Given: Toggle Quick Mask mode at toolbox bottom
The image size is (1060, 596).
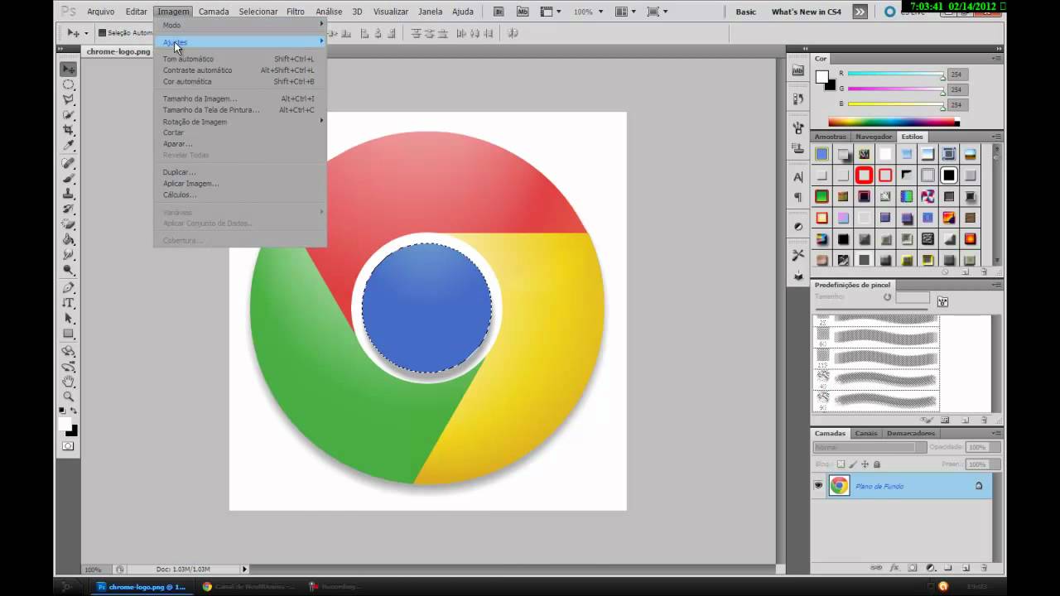Looking at the screenshot, I should [69, 446].
